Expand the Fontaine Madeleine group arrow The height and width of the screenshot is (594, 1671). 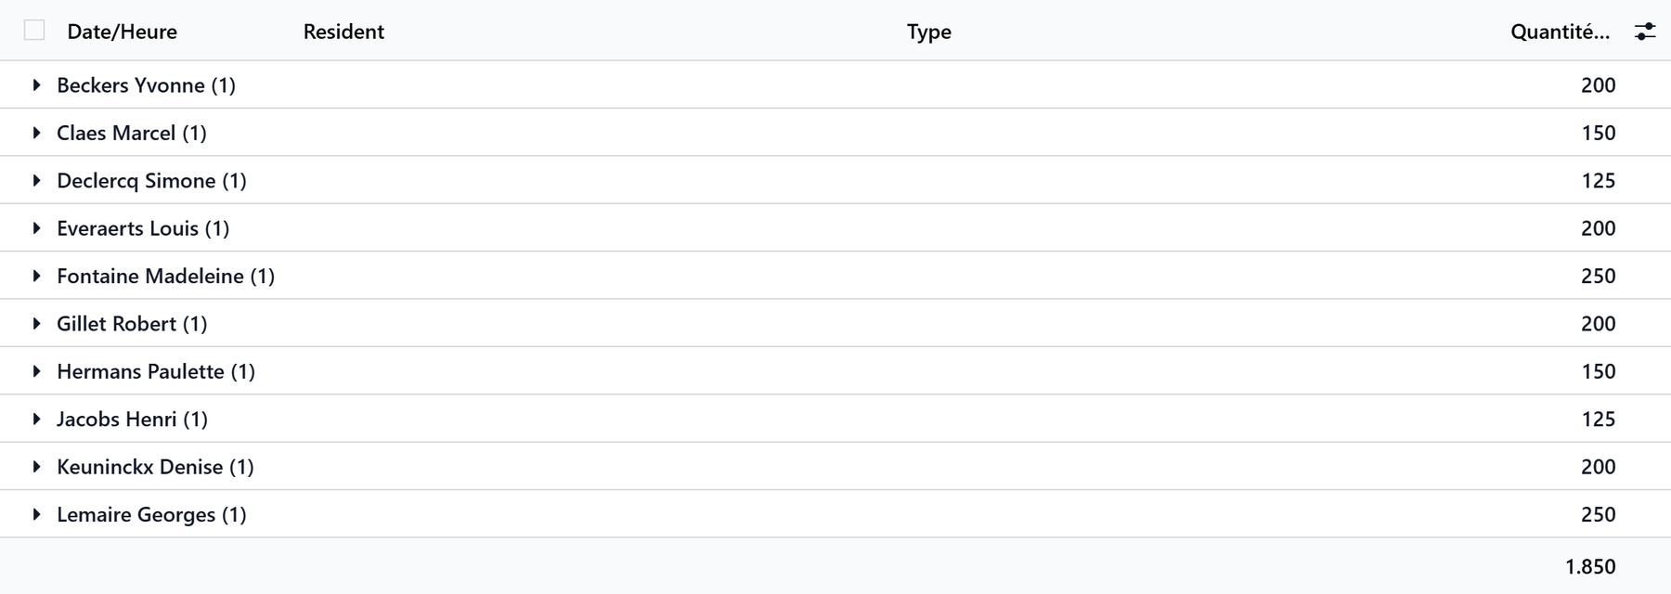[36, 276]
